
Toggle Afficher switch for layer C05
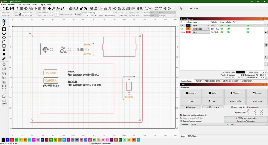pyautogui.click(x=228, y=29)
